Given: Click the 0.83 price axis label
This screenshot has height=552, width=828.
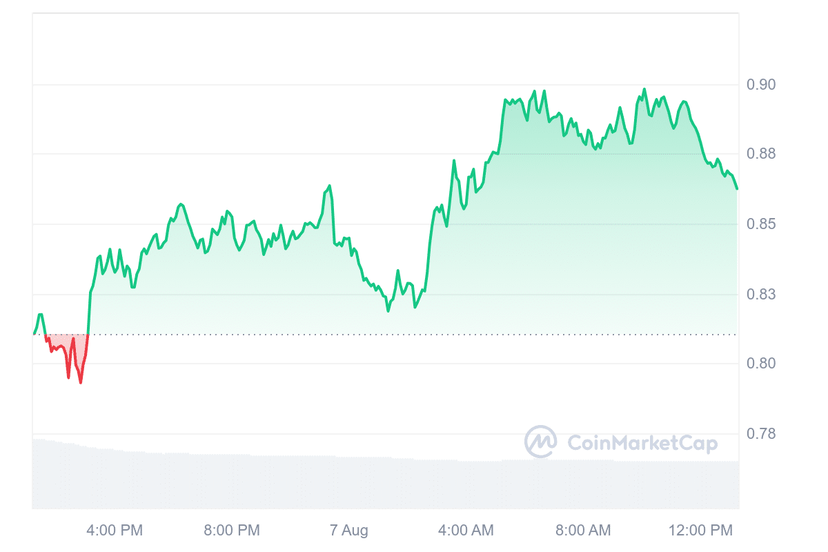Looking at the screenshot, I should [x=761, y=295].
